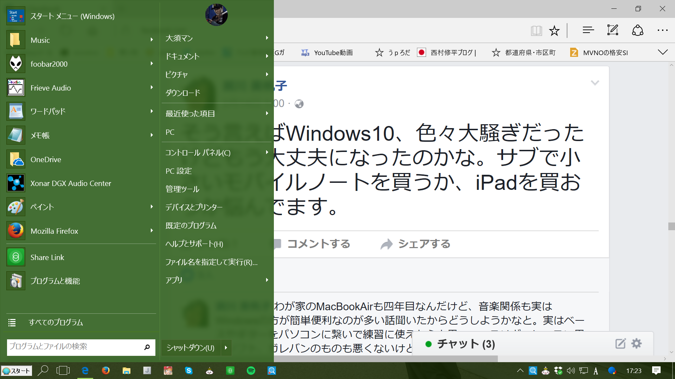Click the Skype taskbar icon
The image size is (675, 379).
click(189, 371)
